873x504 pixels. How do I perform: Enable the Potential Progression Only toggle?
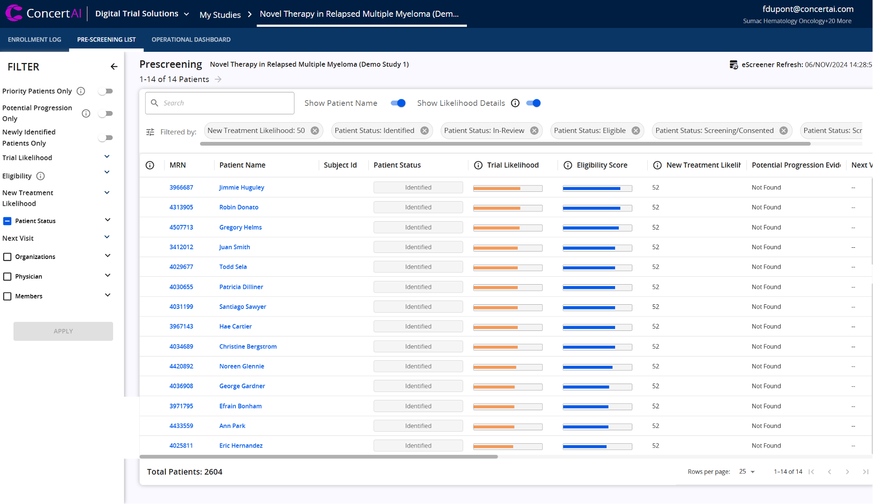pyautogui.click(x=106, y=113)
